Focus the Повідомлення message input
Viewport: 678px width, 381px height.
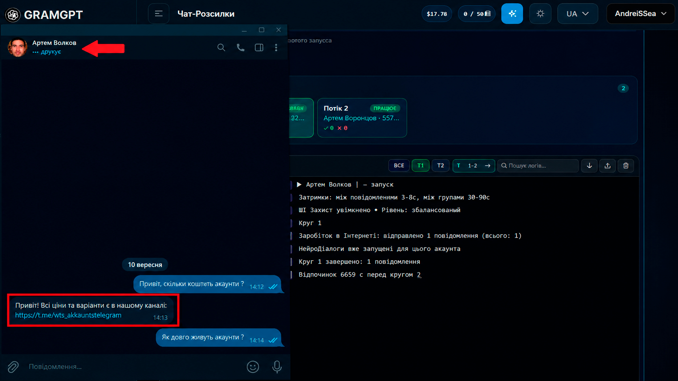coord(134,367)
